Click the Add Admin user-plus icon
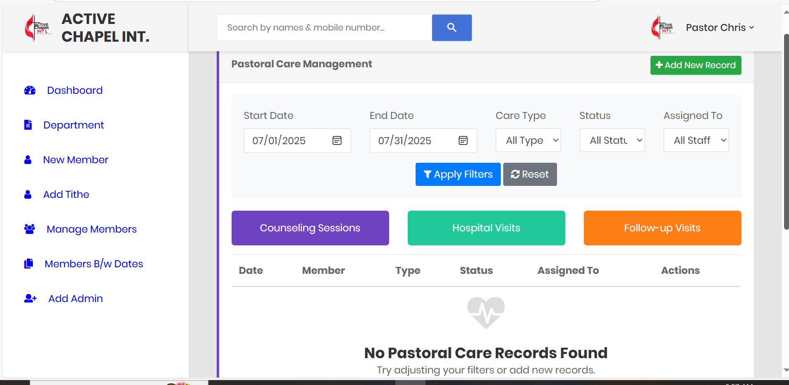This screenshot has height=385, width=789. (x=30, y=298)
